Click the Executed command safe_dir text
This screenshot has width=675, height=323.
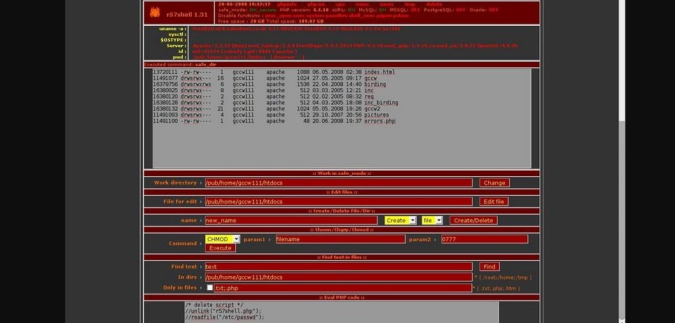pos(180,64)
